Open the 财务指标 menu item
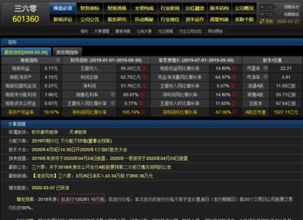Screen dimensions: 303x220 90,8
